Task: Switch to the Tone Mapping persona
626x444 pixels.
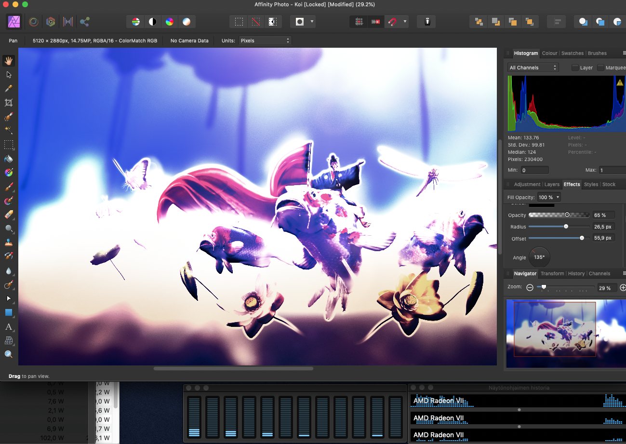Action: coord(67,21)
